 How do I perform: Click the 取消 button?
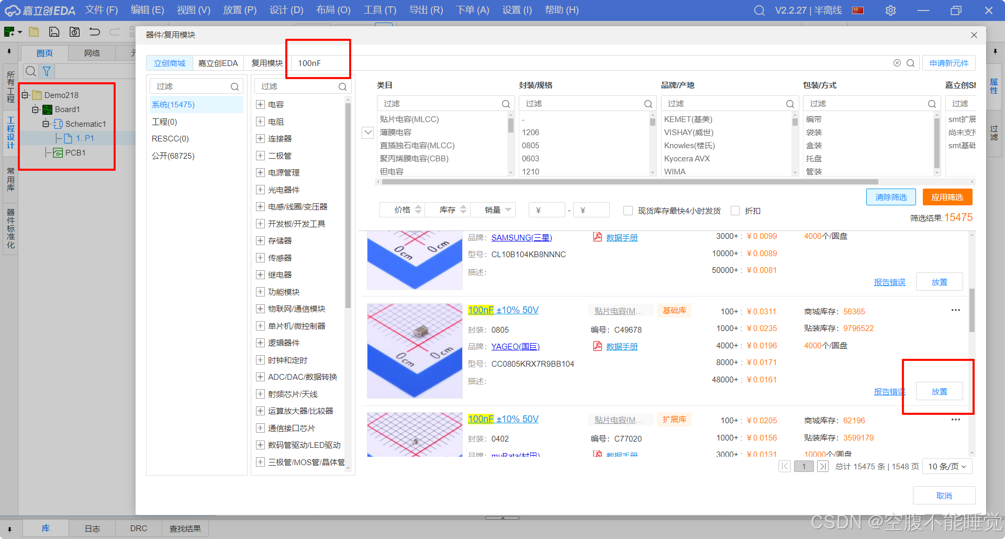click(944, 496)
